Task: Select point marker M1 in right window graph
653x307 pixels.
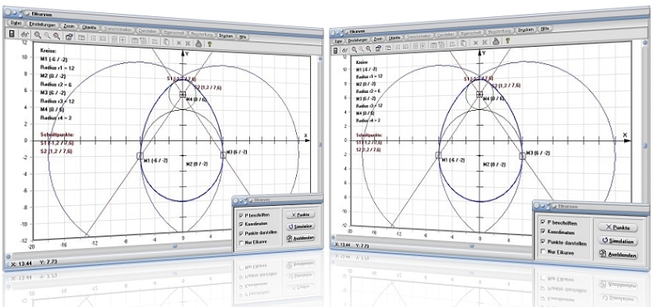Action: 438,155
